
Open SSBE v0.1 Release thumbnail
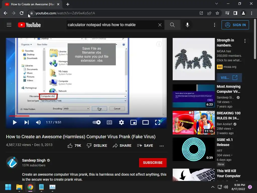194,149
